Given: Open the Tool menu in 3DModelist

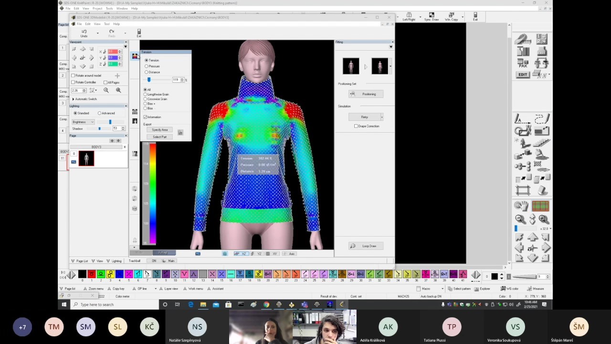Looking at the screenshot, I should tap(106, 24).
